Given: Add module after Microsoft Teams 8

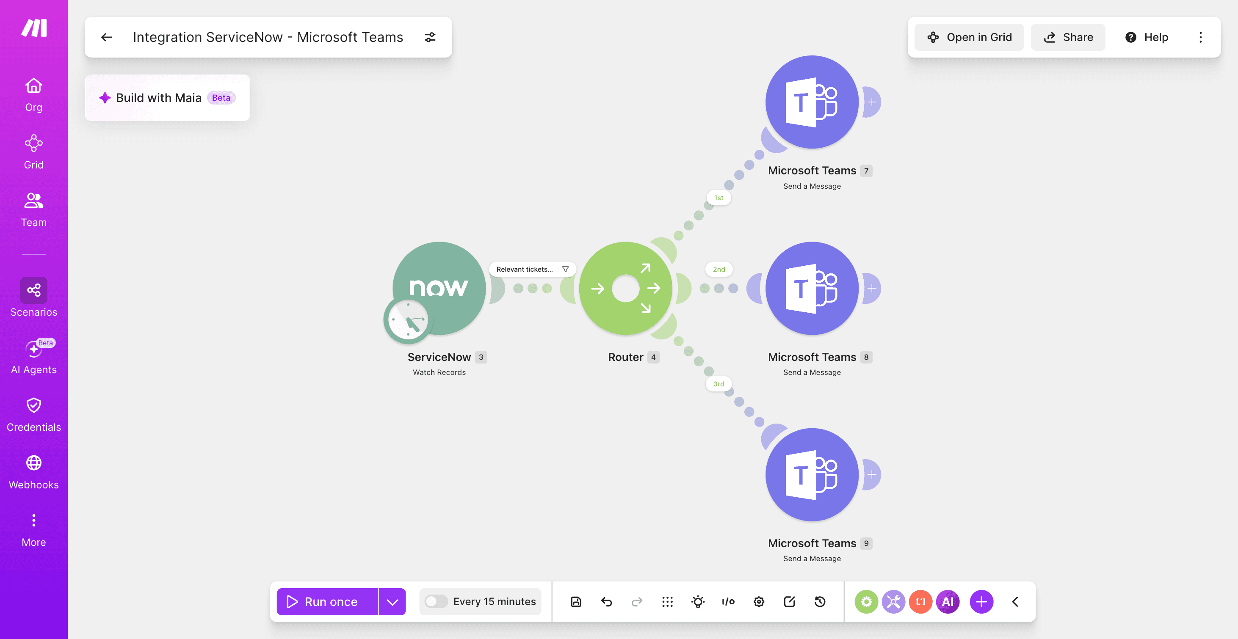Looking at the screenshot, I should 872,288.
